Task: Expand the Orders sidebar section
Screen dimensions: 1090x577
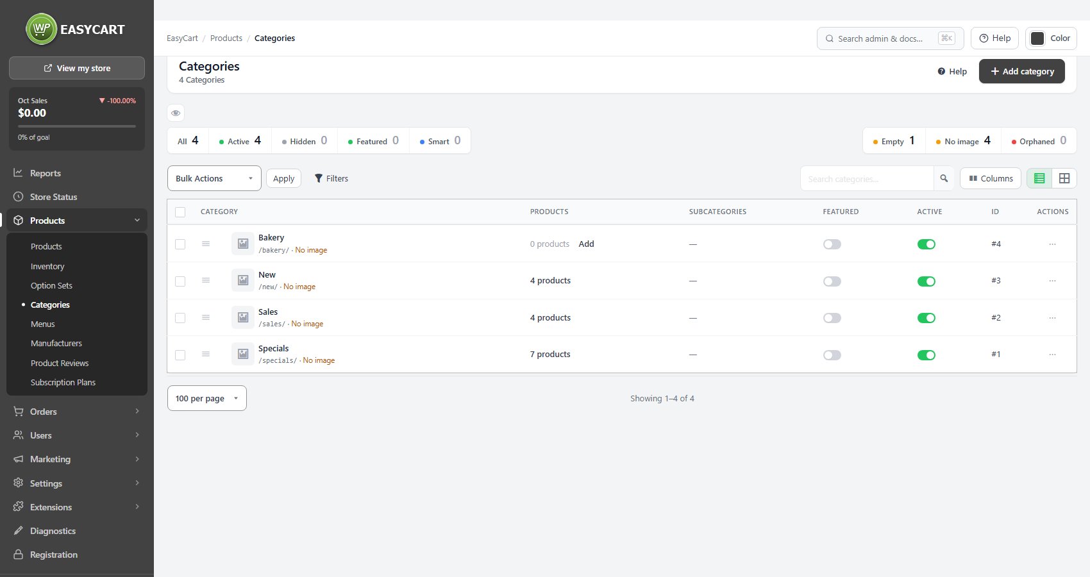Action: pos(77,412)
